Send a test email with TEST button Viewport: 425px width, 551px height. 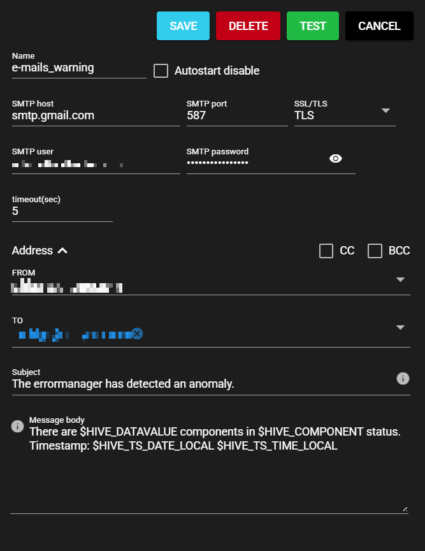click(x=313, y=26)
